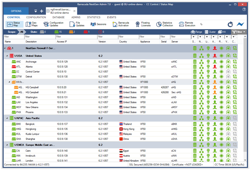Click the blue activity graph icon
Viewport: 250px width, 170px height.
click(x=240, y=24)
